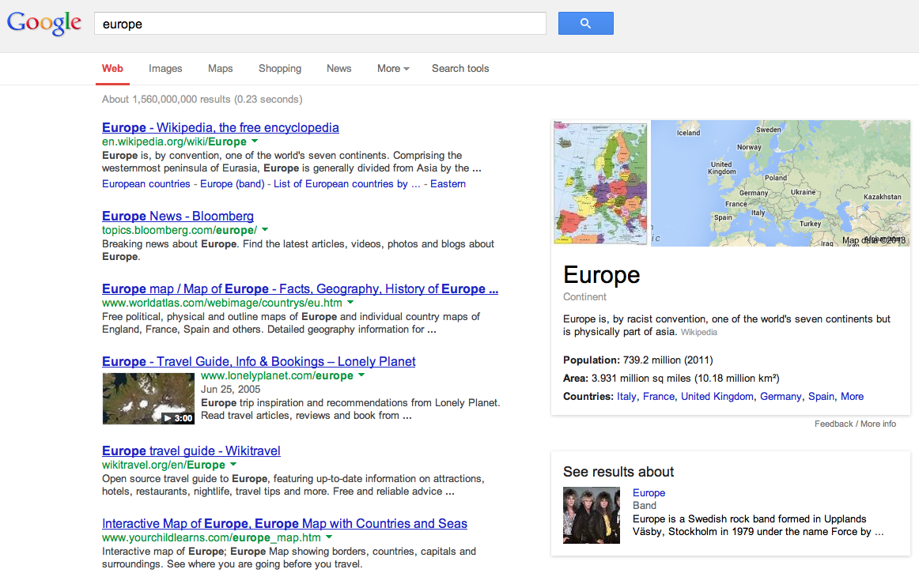
Task: Expand the arrow next to the worldatlas.com URL
Action: pos(350,303)
